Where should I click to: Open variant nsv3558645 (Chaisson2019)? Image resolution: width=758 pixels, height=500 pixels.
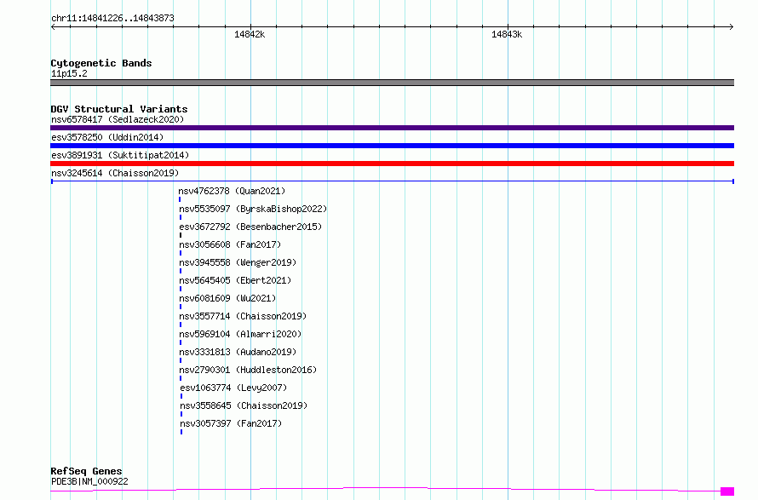(x=244, y=405)
